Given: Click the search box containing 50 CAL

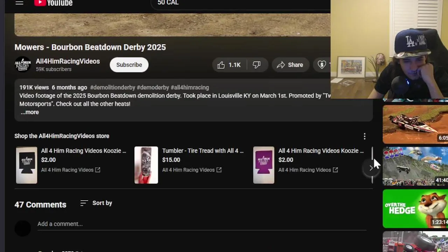Looking at the screenshot, I should (240, 3).
